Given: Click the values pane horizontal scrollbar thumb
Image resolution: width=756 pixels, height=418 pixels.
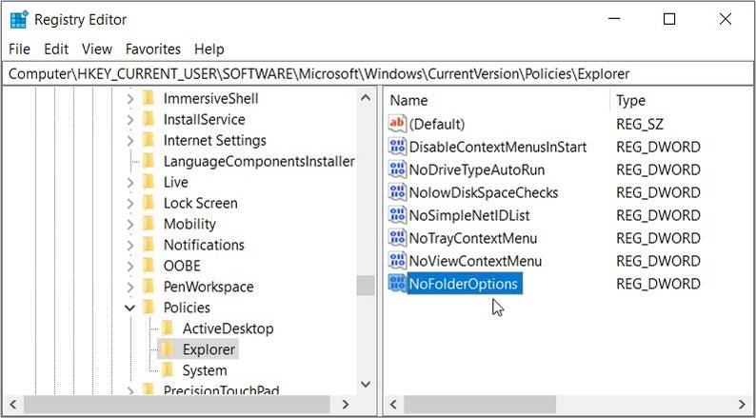Looking at the screenshot, I should click(x=480, y=404).
